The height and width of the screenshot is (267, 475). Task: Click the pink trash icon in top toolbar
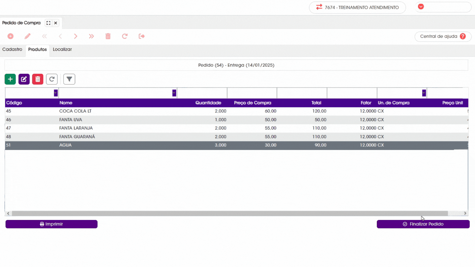(108, 36)
